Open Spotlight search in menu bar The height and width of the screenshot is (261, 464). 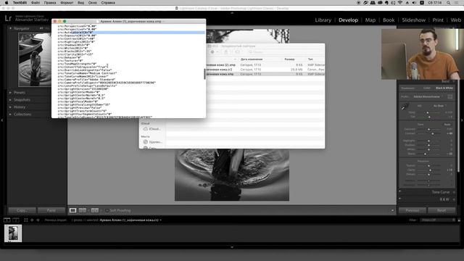[x=449, y=3]
